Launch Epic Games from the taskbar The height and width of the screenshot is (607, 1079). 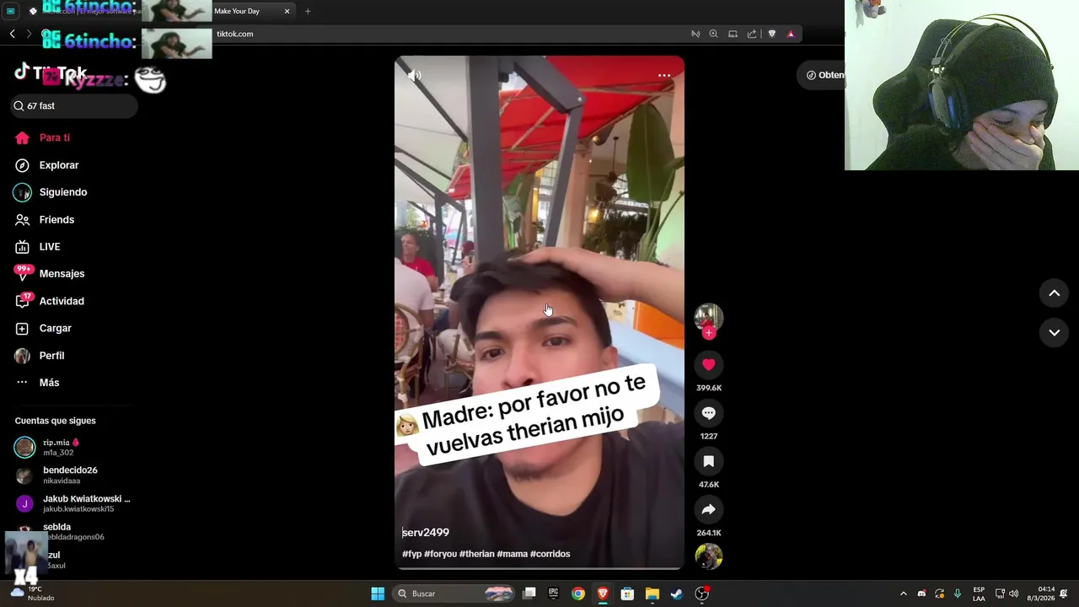554,594
